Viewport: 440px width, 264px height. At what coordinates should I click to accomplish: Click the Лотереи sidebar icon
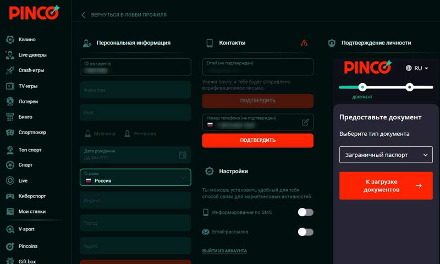coord(10,101)
